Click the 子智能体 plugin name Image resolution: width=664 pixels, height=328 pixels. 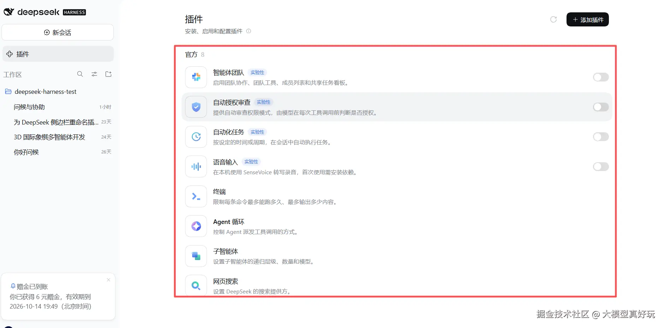point(226,251)
